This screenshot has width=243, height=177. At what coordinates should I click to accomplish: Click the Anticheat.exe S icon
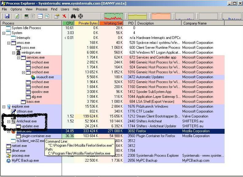point(13,121)
